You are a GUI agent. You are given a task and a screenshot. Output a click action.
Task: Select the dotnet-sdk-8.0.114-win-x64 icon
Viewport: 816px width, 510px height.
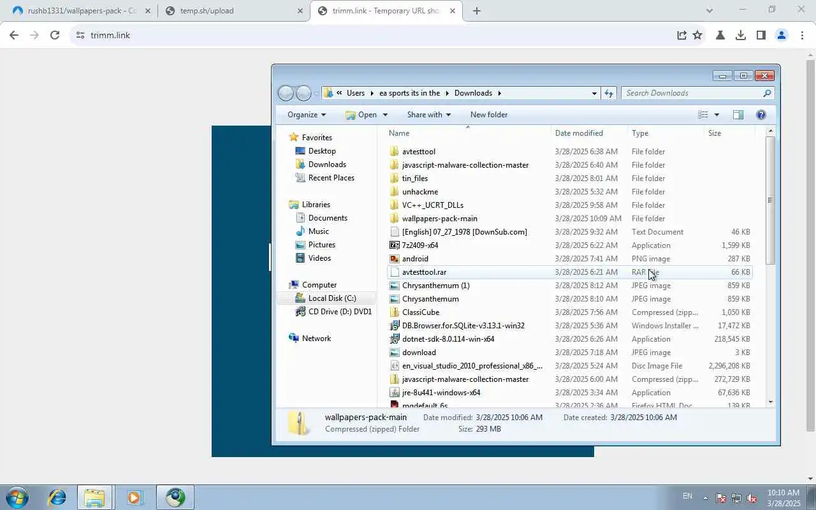coord(395,339)
